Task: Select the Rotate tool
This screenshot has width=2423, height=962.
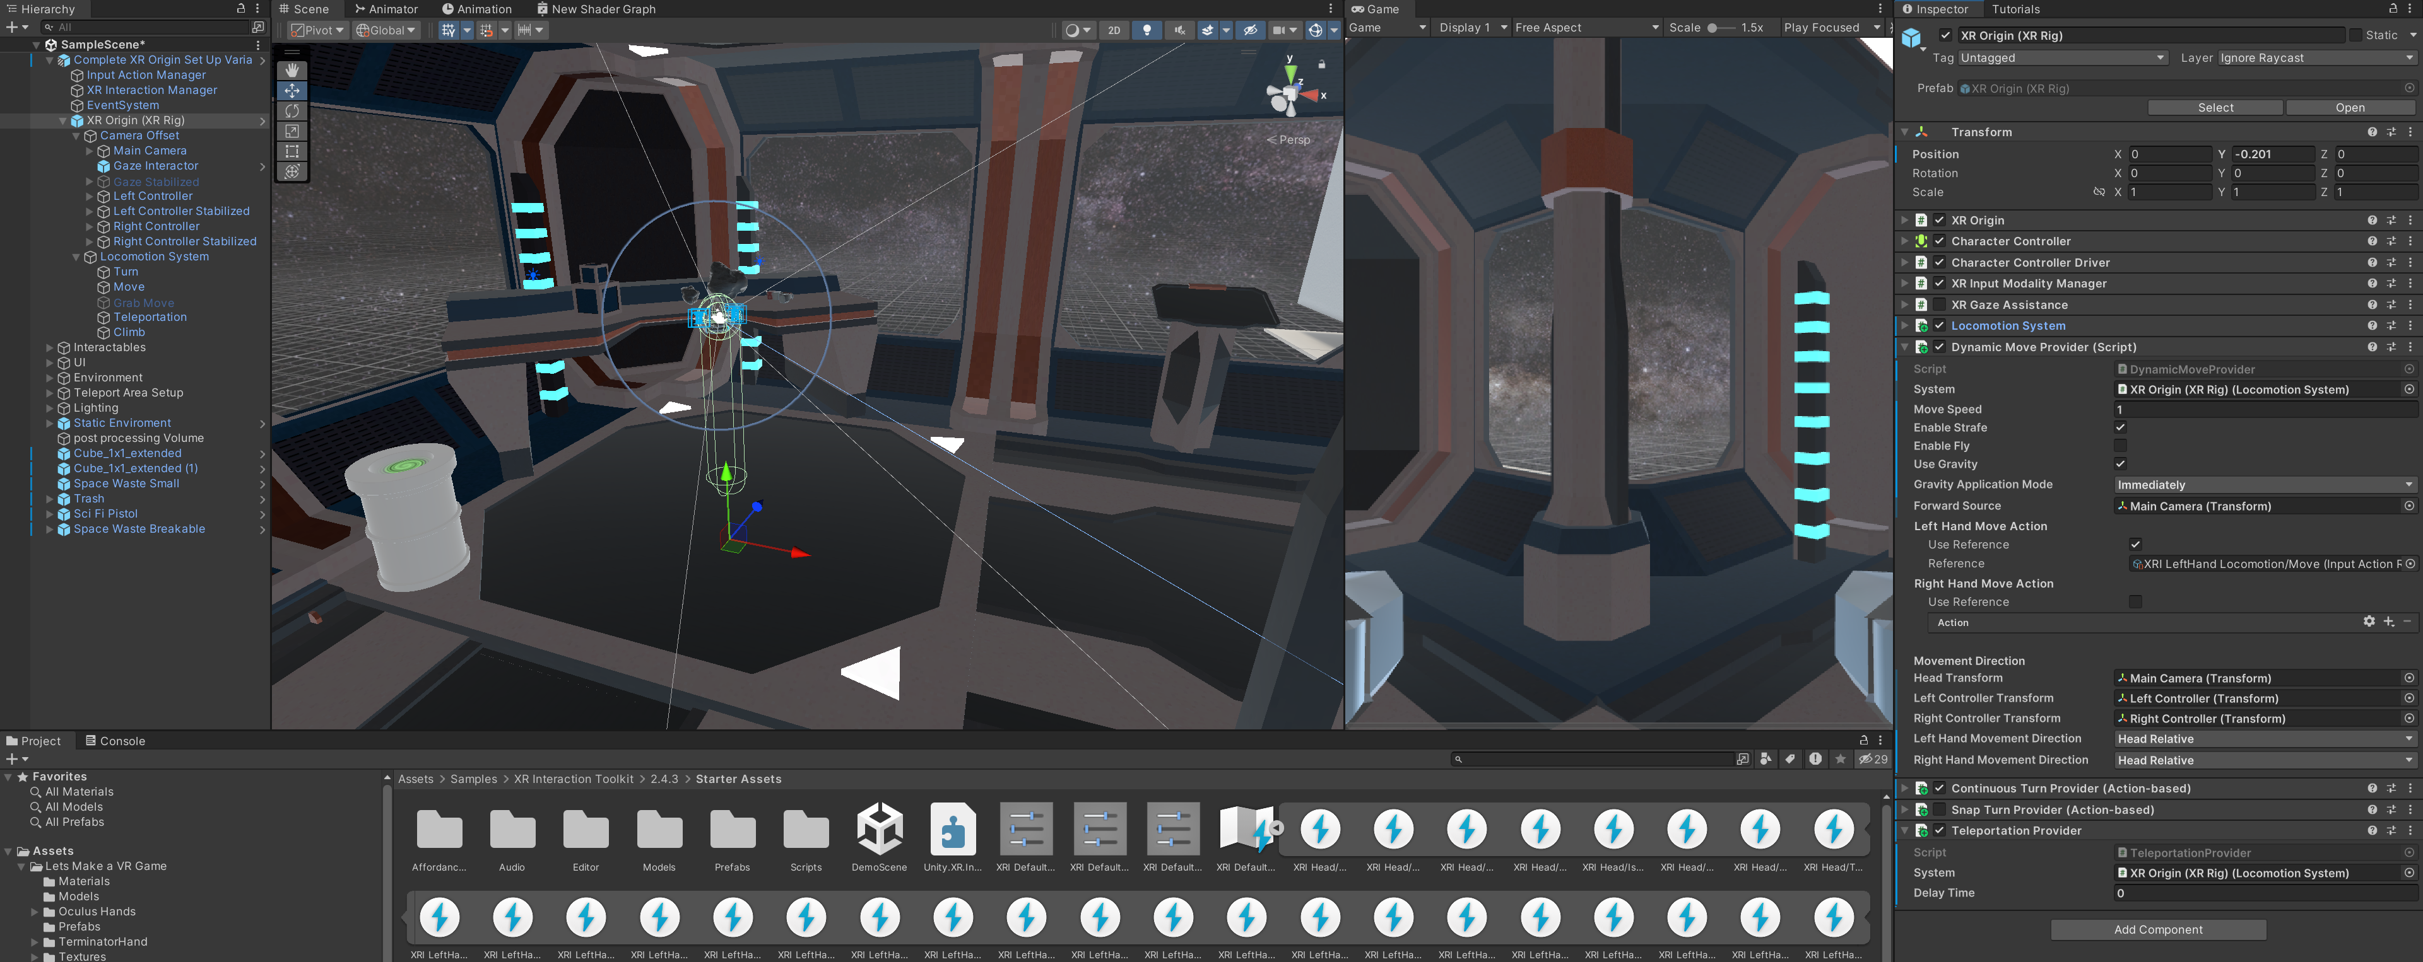Action: 292,111
